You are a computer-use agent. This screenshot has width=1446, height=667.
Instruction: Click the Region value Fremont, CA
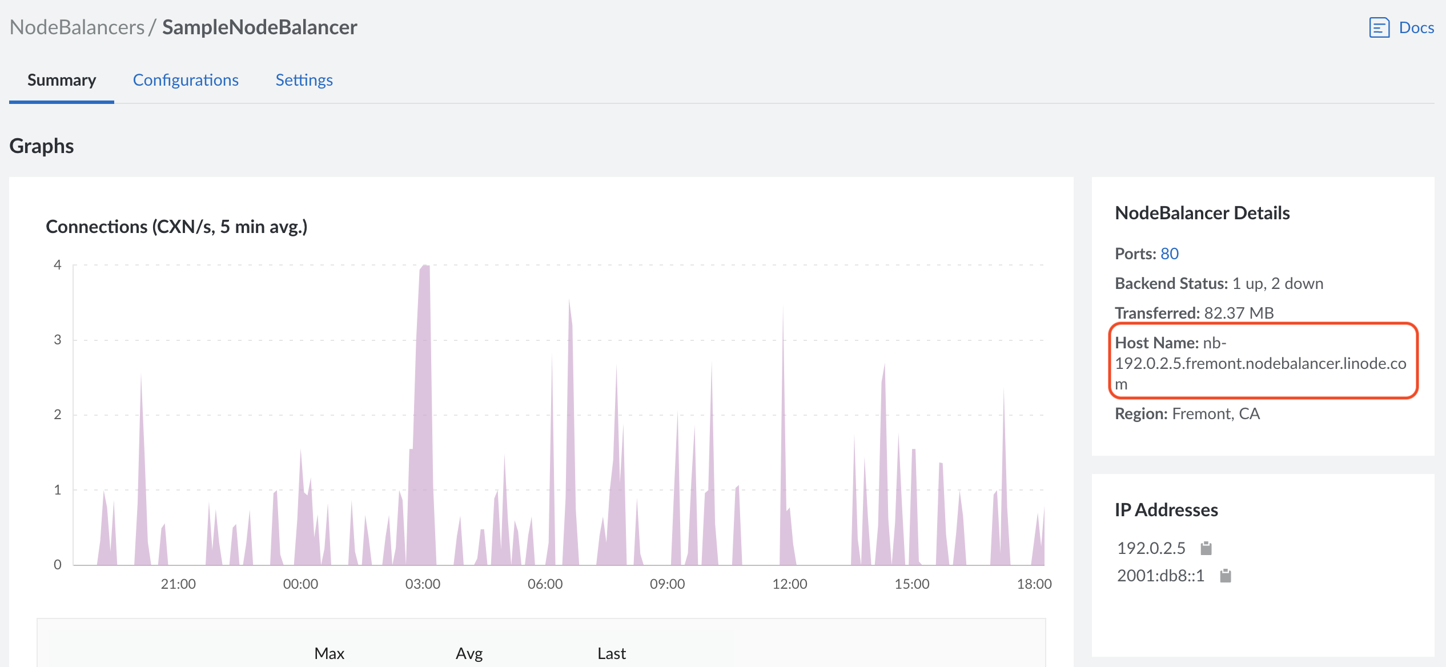pos(1215,413)
